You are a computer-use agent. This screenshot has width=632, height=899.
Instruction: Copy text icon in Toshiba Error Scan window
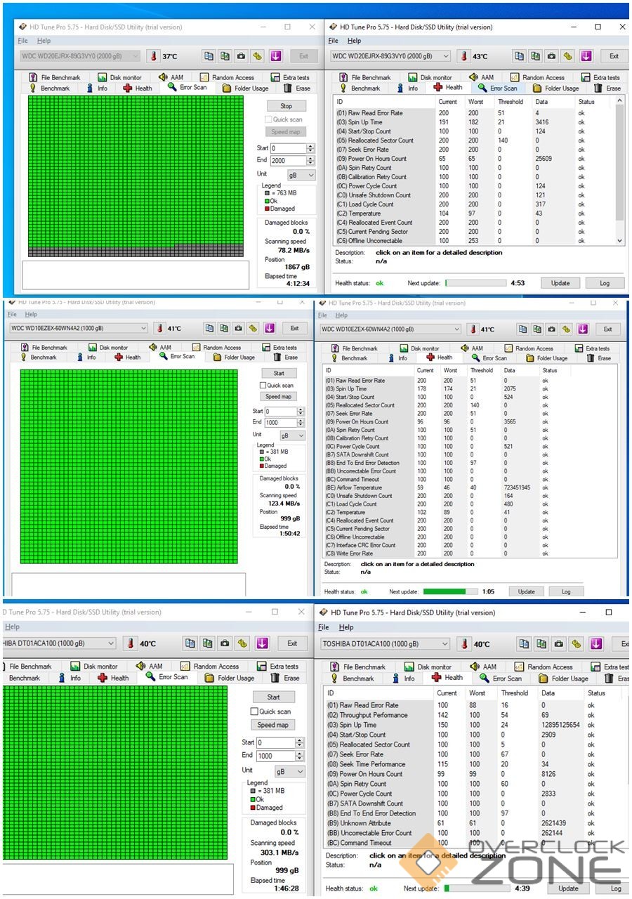190,643
